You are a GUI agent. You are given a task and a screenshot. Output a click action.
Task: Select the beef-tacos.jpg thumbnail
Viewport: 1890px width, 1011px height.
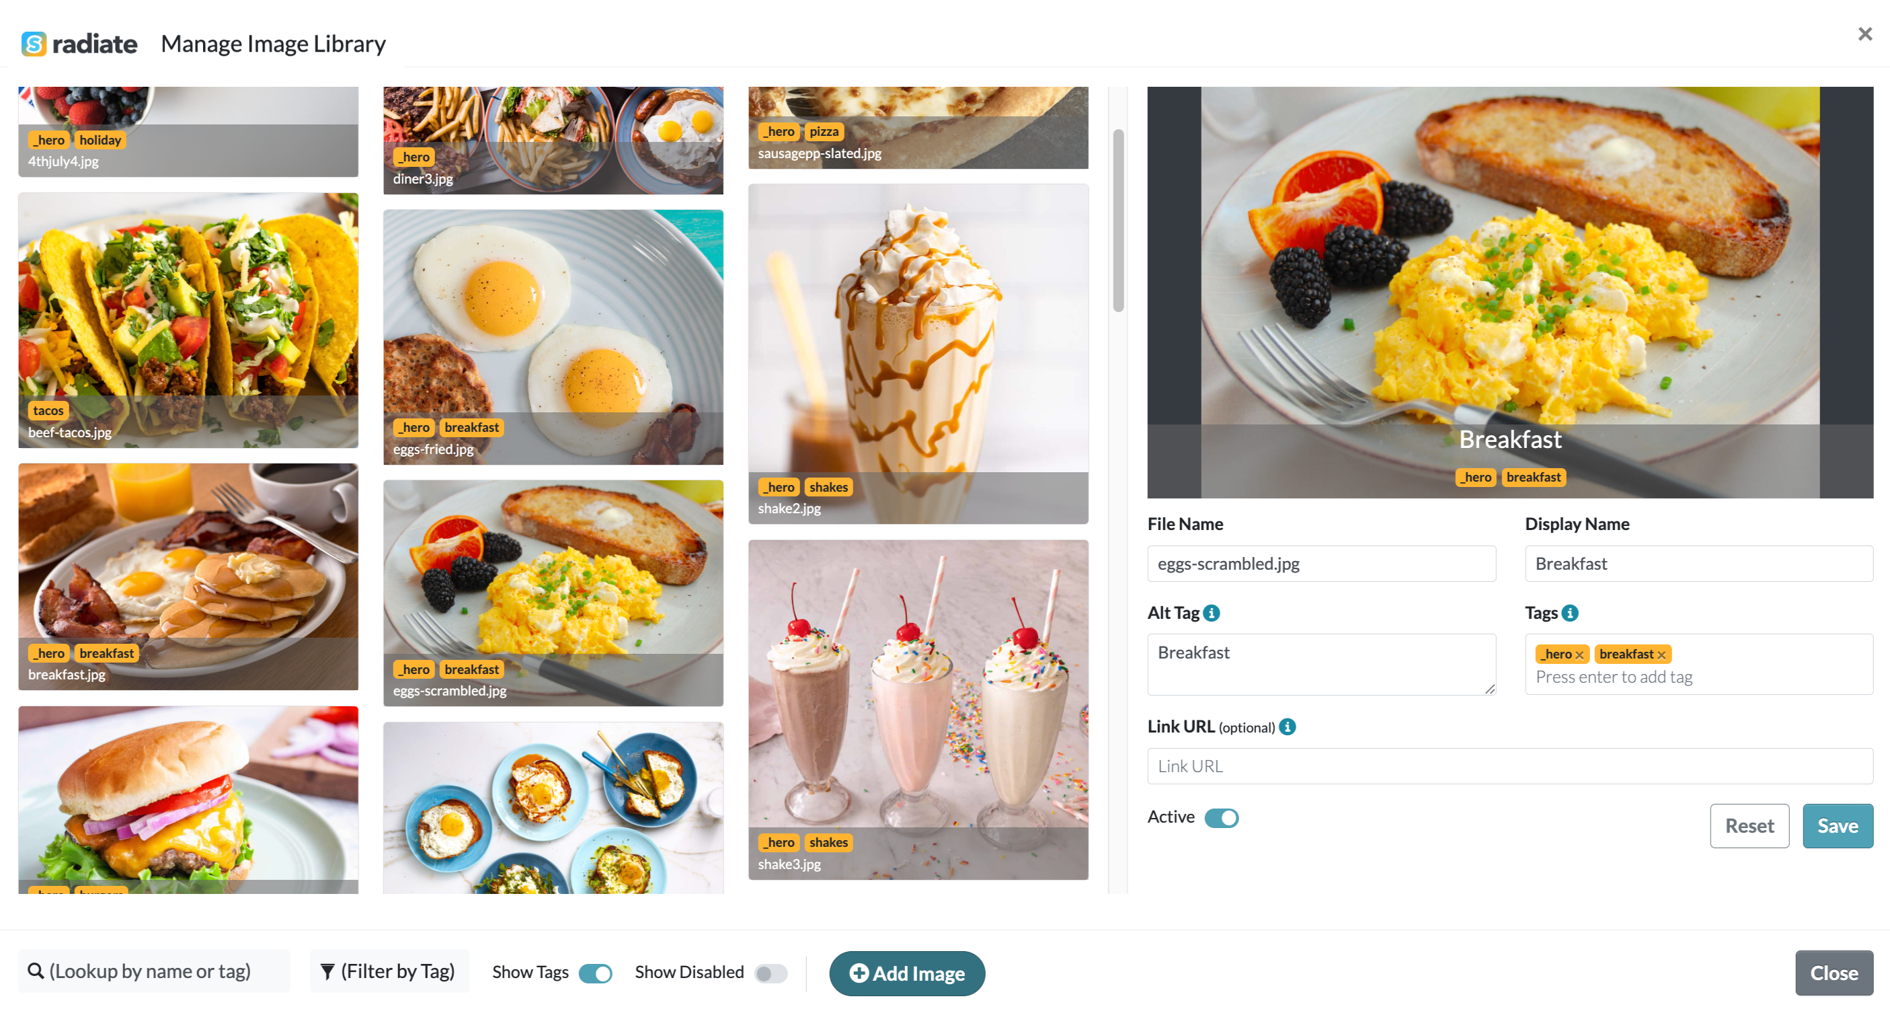point(188,320)
